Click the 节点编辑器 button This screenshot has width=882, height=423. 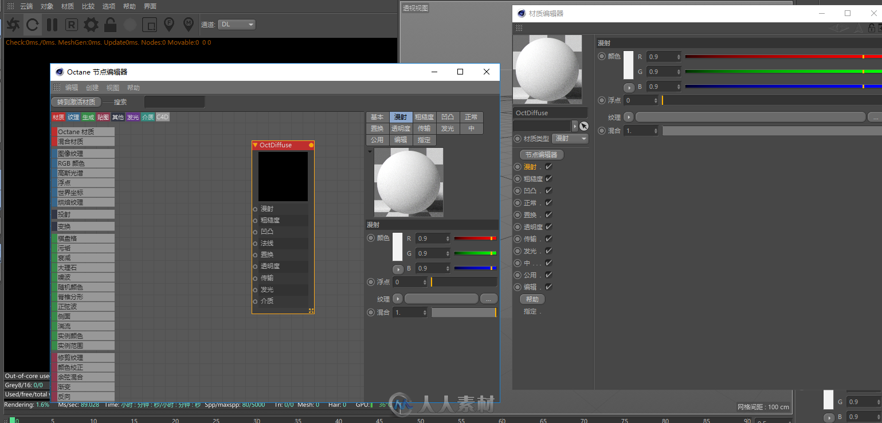[542, 155]
